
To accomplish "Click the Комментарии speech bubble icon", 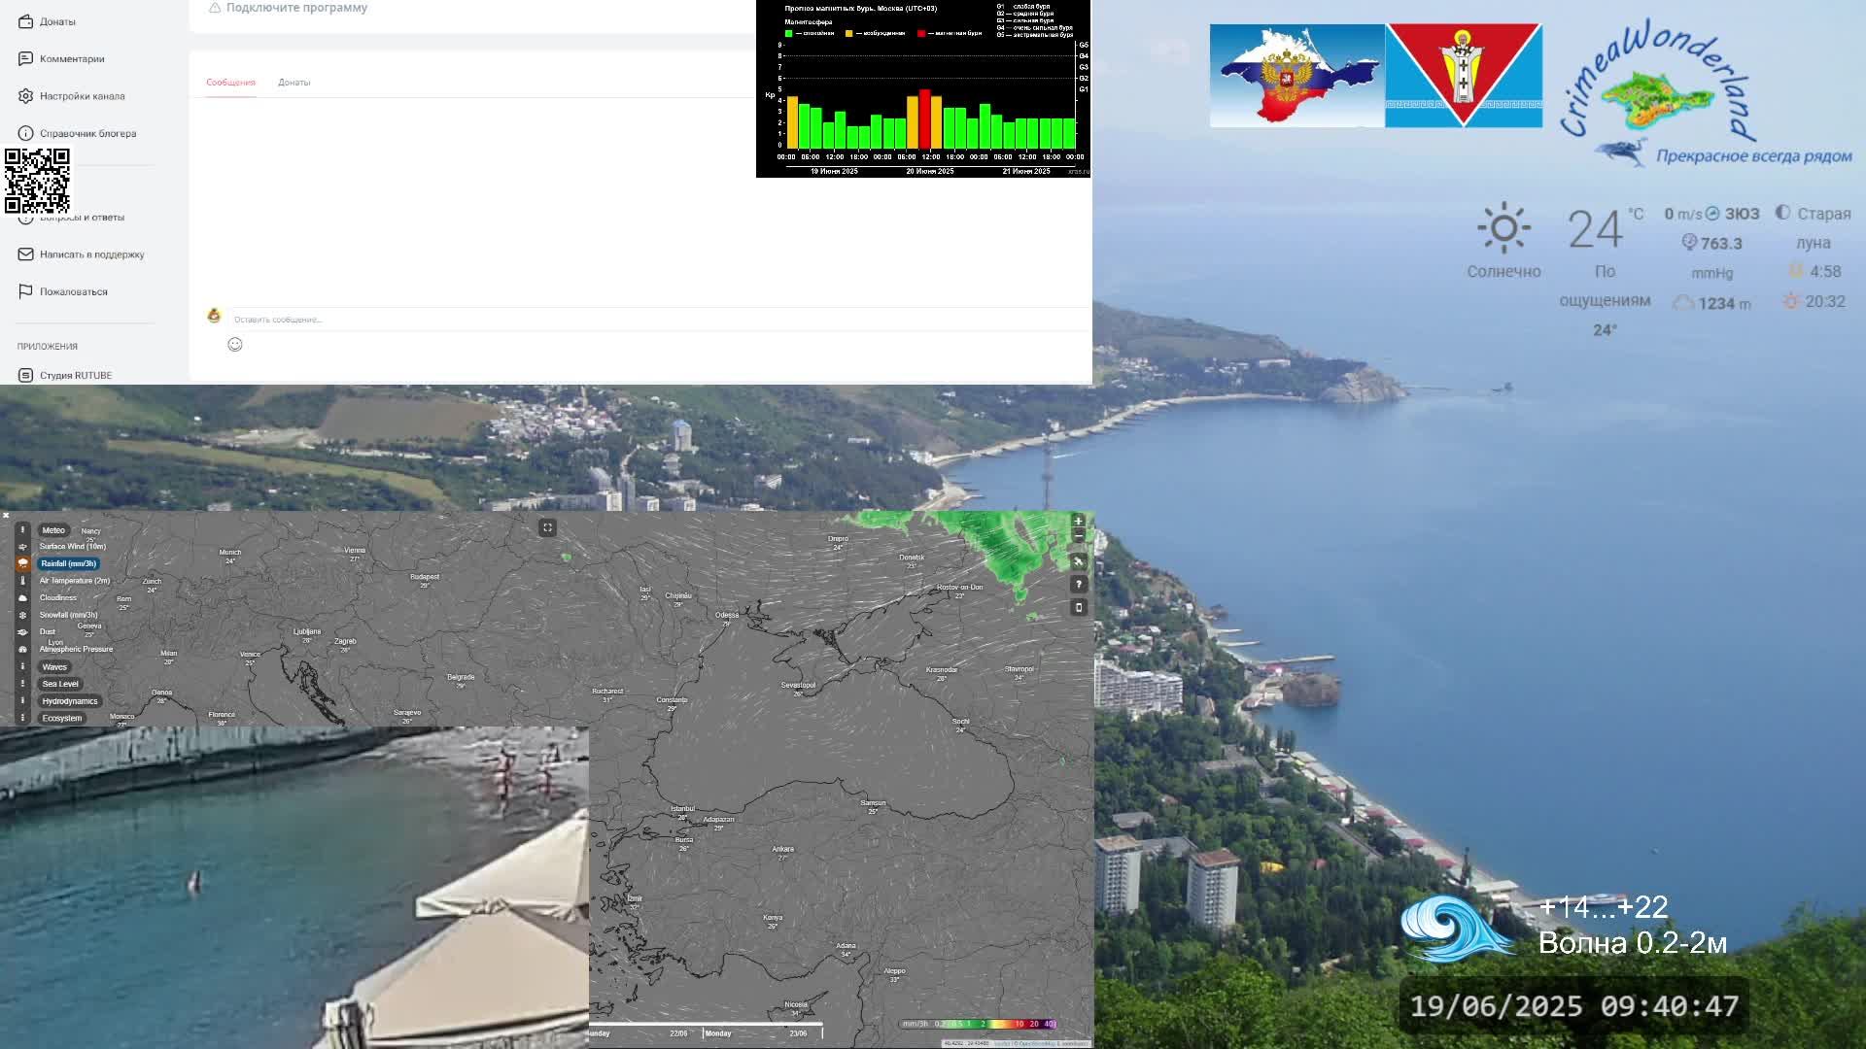I will pos(25,58).
